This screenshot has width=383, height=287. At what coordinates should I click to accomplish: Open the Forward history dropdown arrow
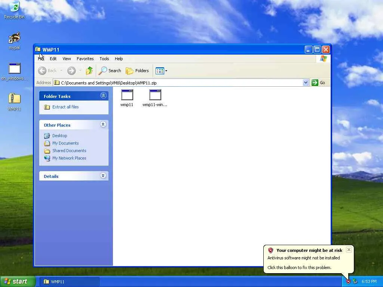(80, 71)
